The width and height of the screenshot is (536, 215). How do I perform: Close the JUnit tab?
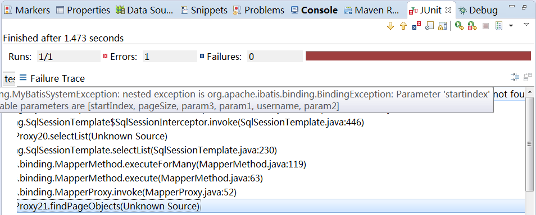tap(448, 10)
